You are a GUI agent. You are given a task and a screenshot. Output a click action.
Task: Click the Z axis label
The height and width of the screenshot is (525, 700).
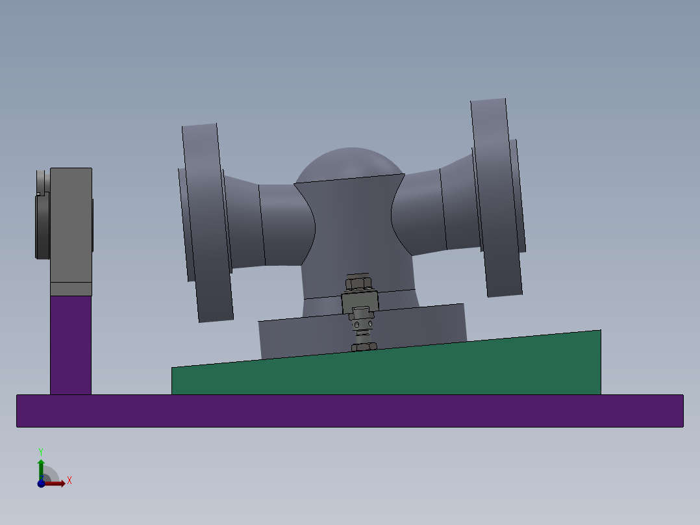point(42,480)
